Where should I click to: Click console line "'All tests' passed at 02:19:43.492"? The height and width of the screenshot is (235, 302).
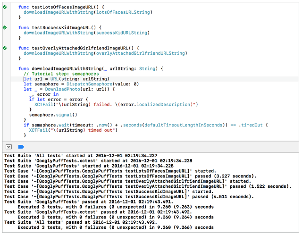click(x=81, y=222)
